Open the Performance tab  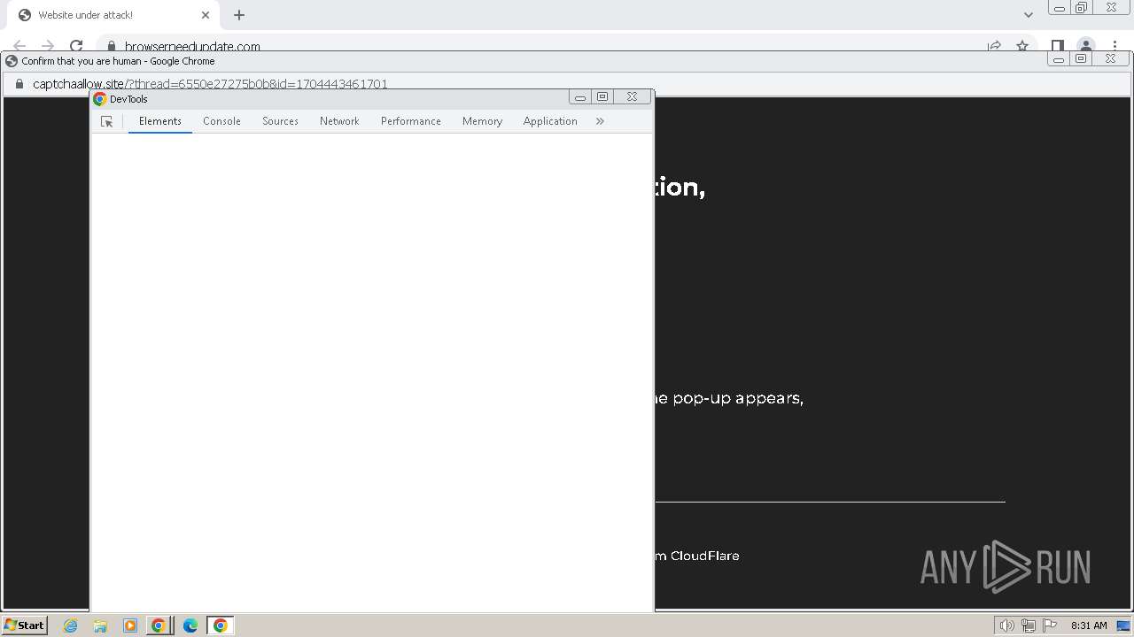pos(411,121)
